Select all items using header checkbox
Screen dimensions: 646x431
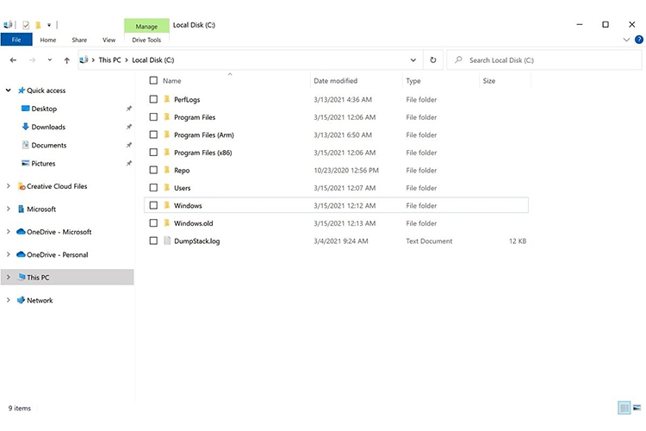[x=153, y=80]
